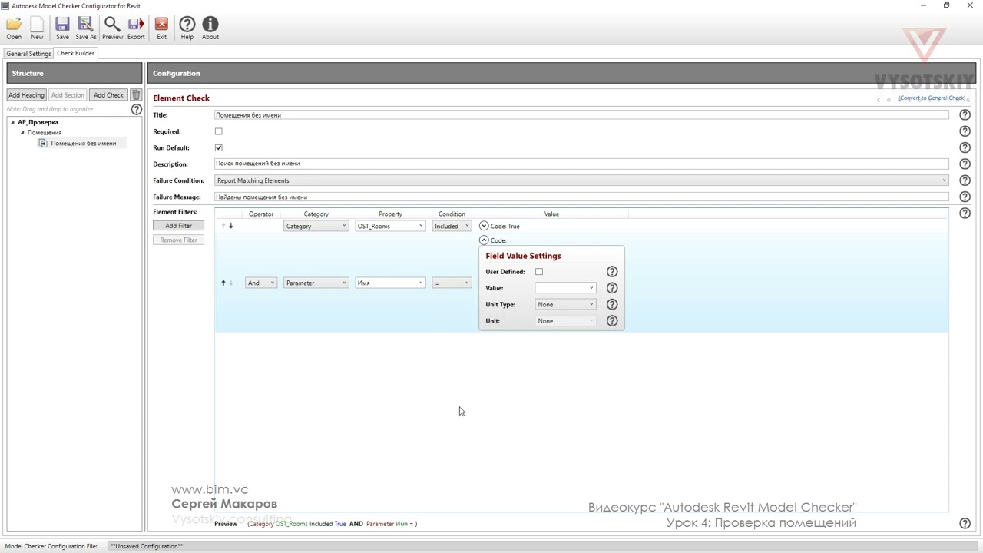Collapse the Field Value Settings expander
The width and height of the screenshot is (983, 553).
[x=484, y=240]
